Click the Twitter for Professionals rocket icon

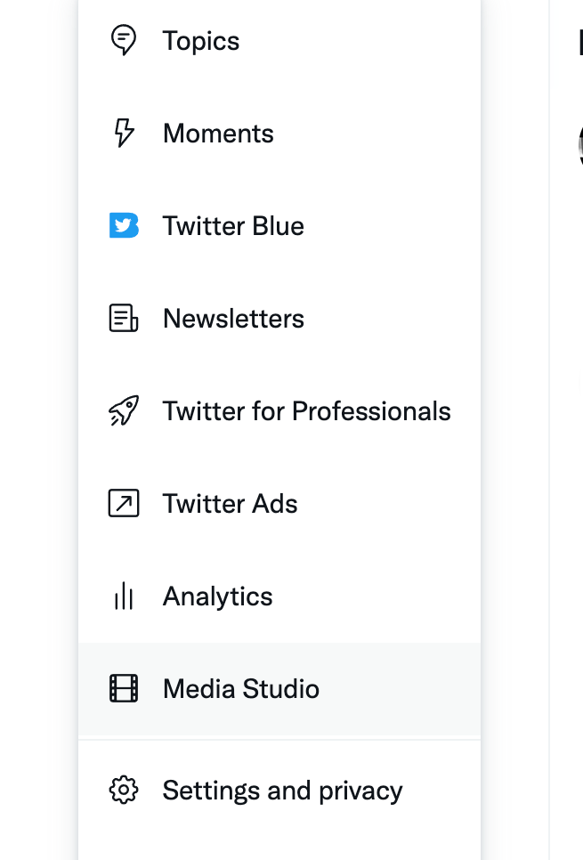[x=124, y=410]
